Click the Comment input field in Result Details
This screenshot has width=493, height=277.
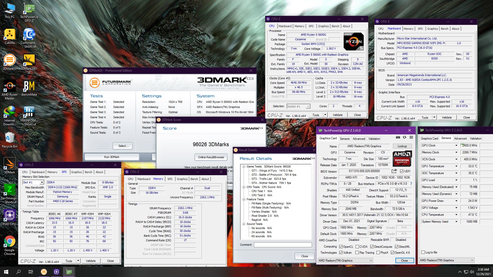[x=283, y=245]
